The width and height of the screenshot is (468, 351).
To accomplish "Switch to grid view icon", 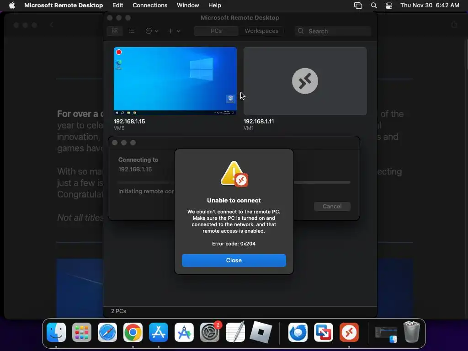I will [x=115, y=31].
